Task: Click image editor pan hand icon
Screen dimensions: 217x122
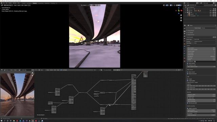Action: 33,76
